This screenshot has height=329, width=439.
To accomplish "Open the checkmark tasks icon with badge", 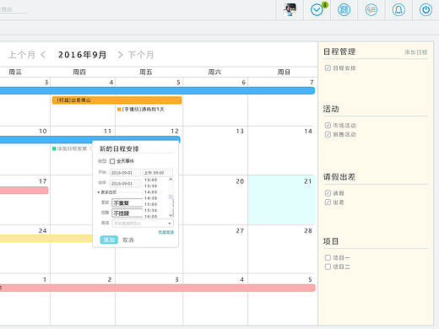I will click(317, 10).
